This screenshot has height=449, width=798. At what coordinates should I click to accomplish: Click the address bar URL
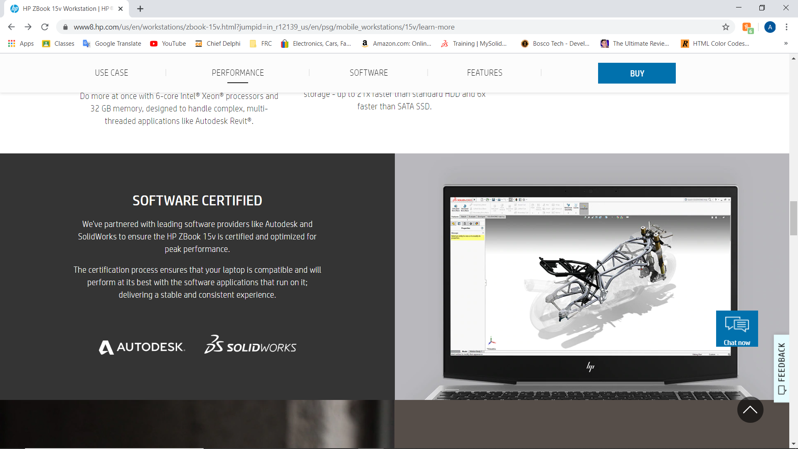(264, 27)
